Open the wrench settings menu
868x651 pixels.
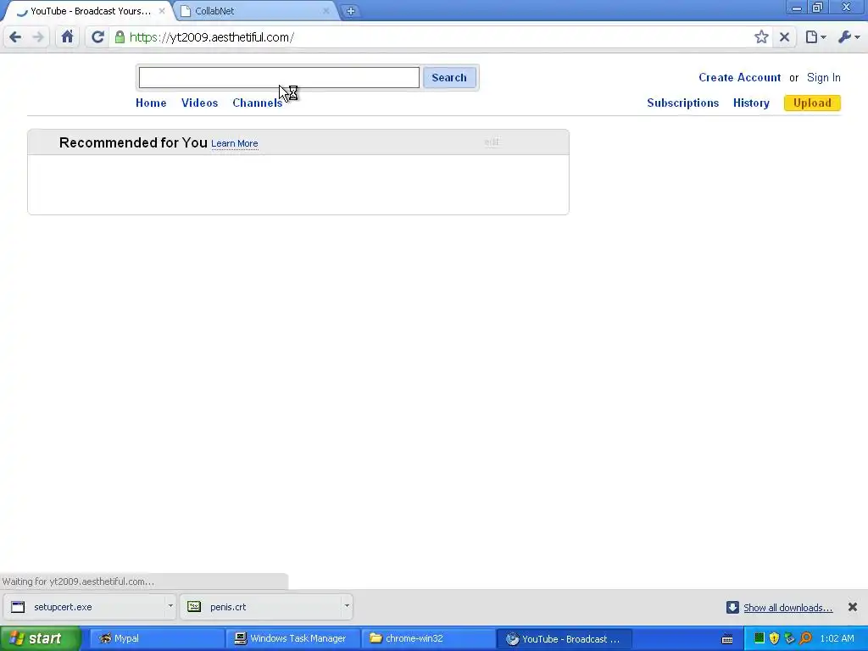849,37
